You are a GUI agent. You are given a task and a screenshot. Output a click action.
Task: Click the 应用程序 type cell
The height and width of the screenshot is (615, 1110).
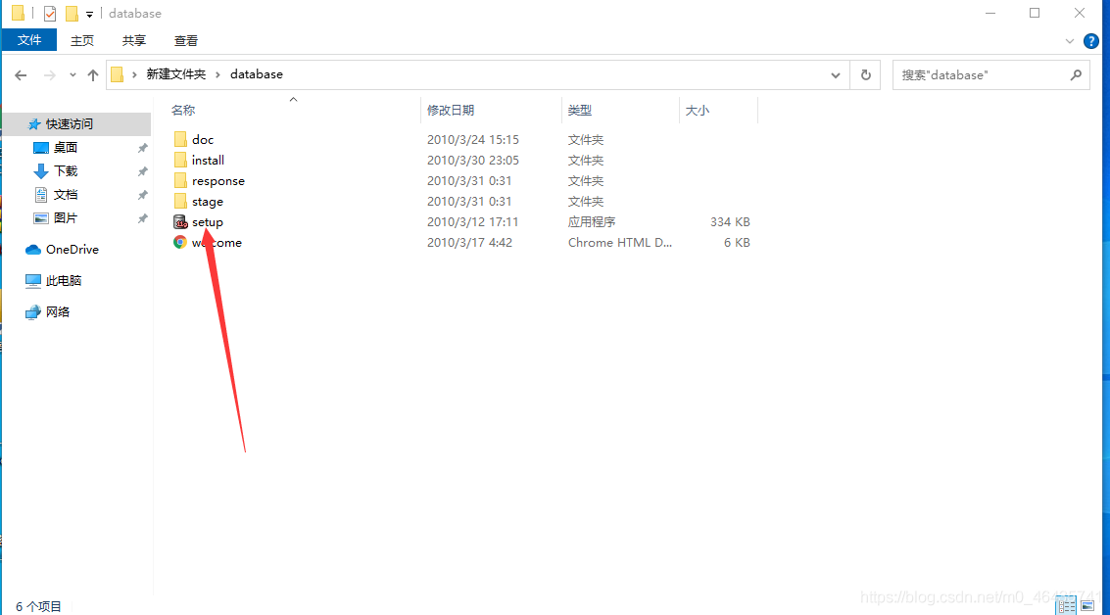(x=592, y=221)
